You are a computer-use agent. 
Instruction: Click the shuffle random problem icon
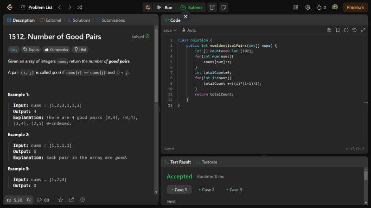80,7
